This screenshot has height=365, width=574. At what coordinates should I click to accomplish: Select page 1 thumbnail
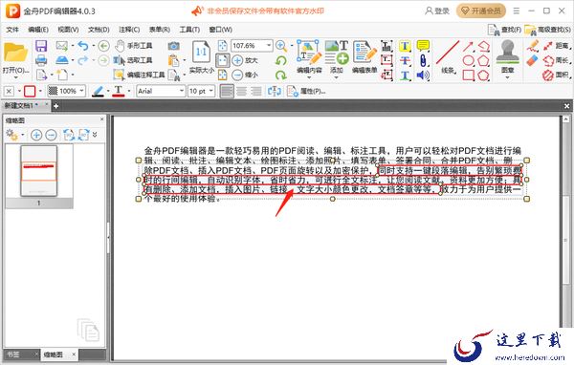(39, 171)
